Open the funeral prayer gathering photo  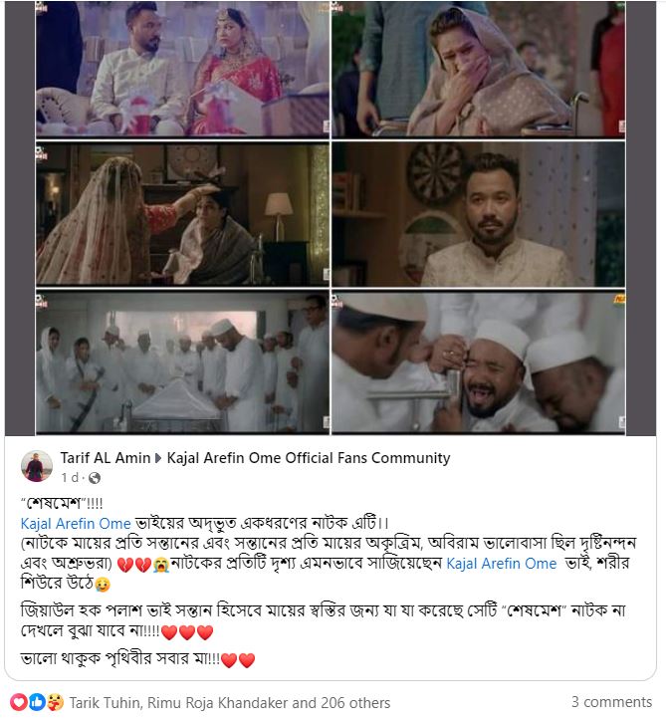182,362
